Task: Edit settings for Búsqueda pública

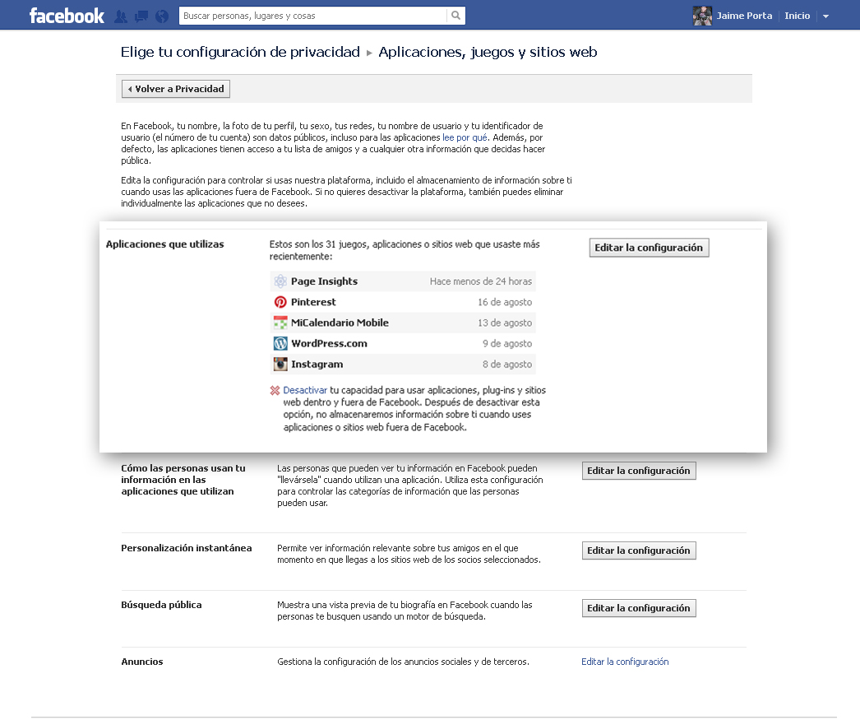Action: click(638, 608)
